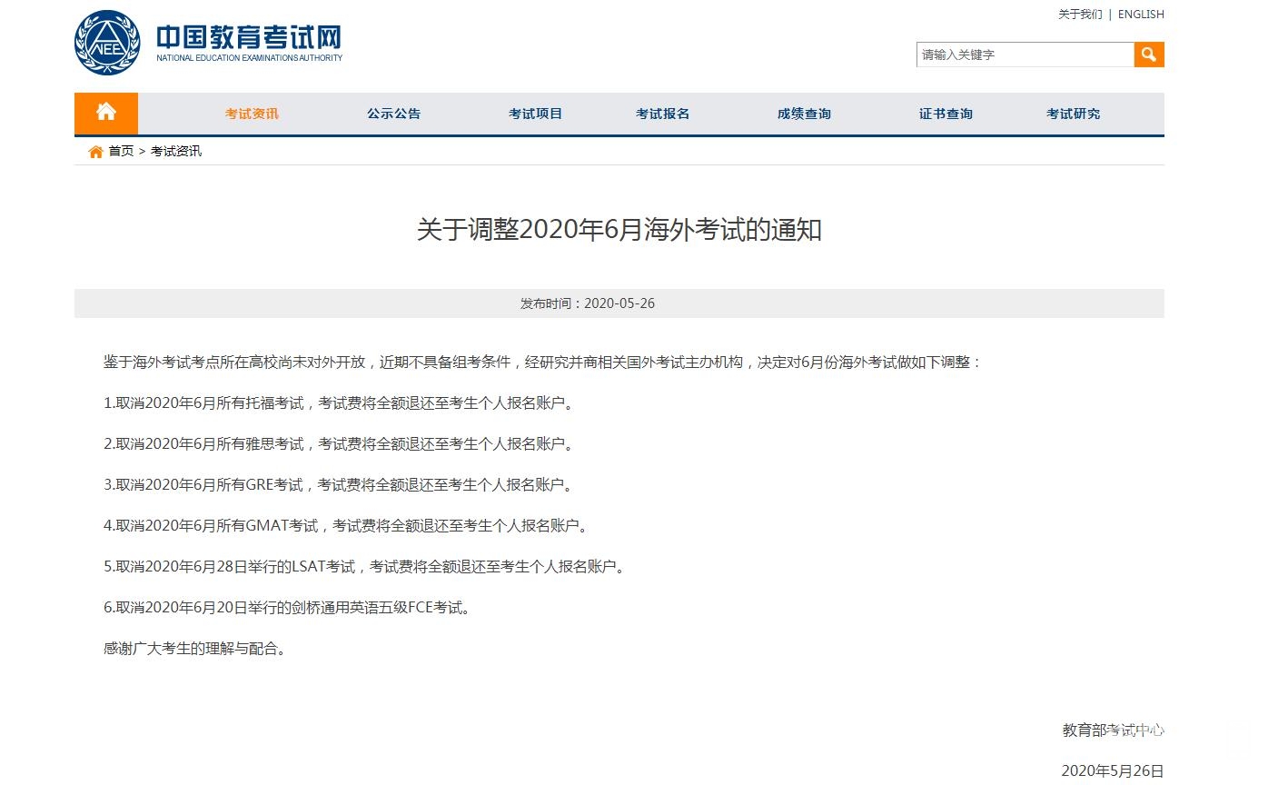Image resolution: width=1288 pixels, height=785 pixels.
Task: Open 成绩查询 from the navigation bar
Action: pyautogui.click(x=804, y=114)
